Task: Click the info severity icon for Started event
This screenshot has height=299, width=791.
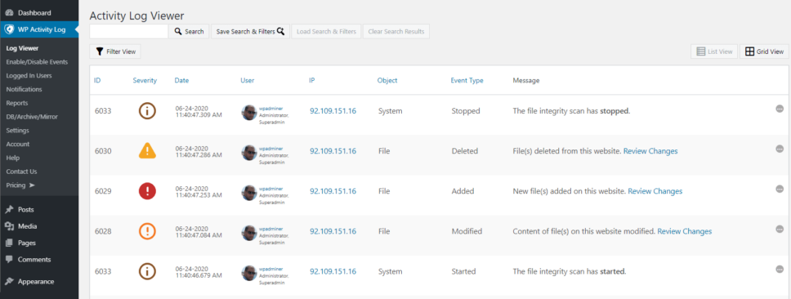Action: (147, 271)
